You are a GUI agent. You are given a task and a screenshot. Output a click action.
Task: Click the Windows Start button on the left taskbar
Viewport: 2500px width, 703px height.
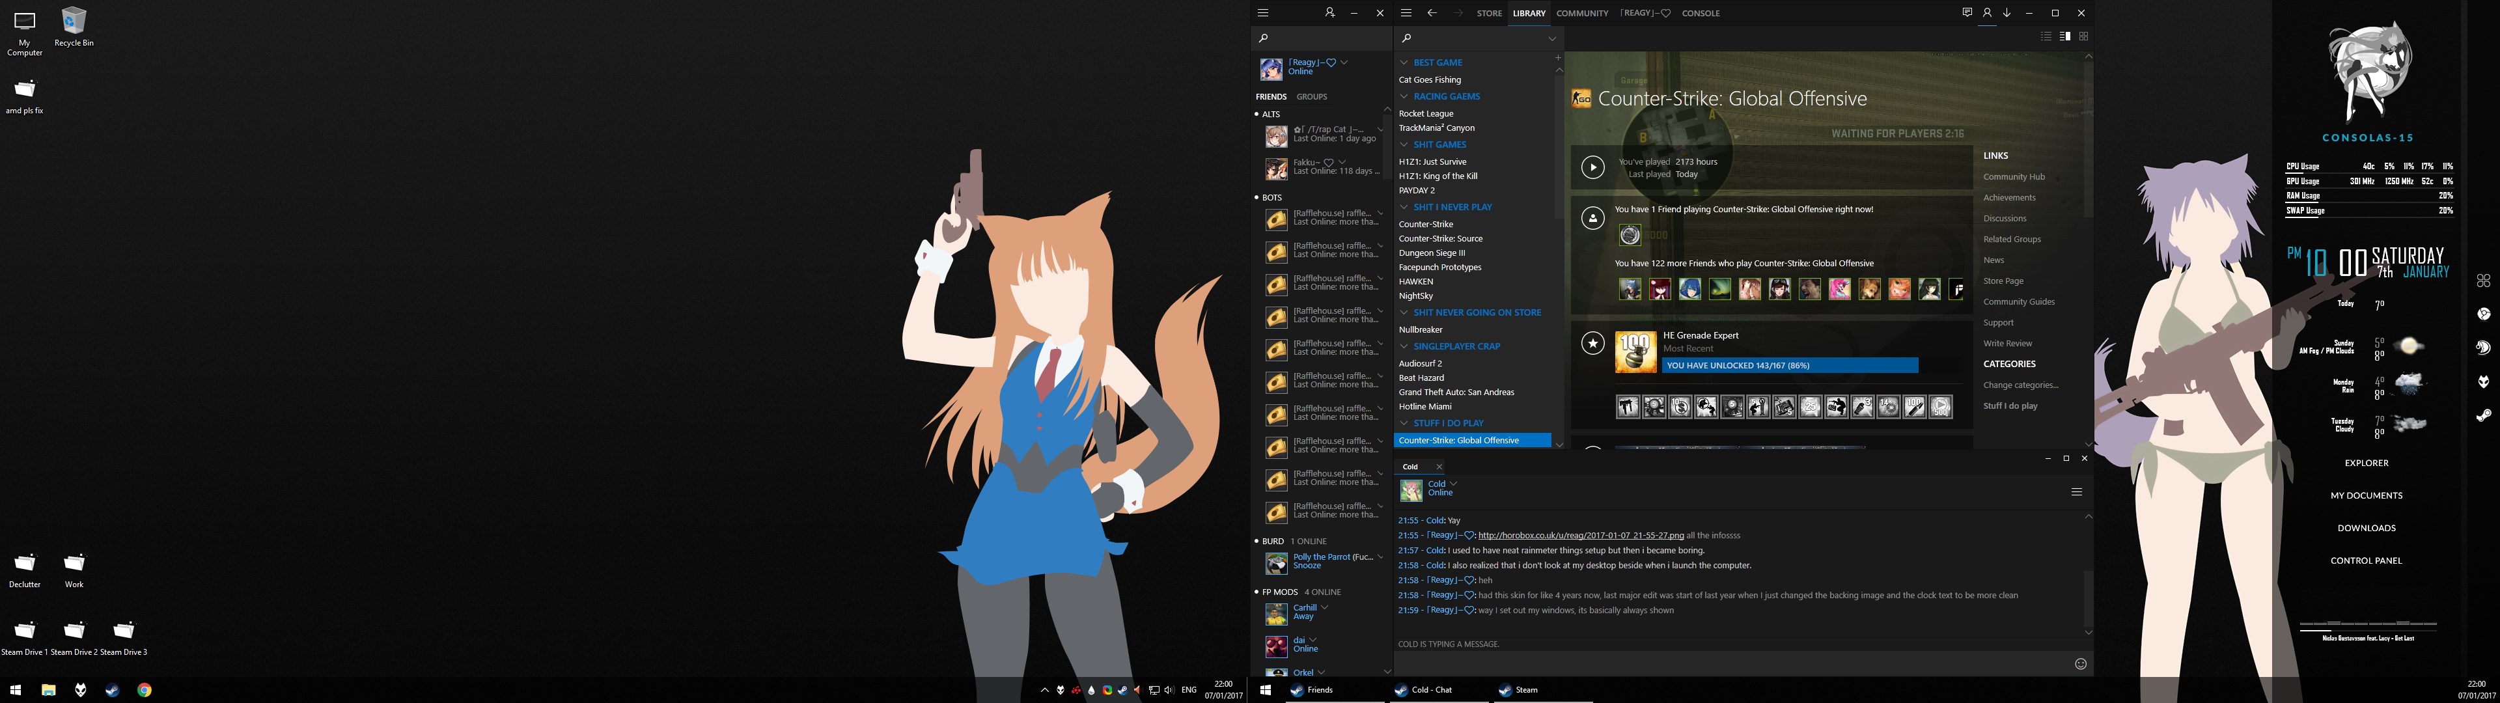(x=16, y=691)
